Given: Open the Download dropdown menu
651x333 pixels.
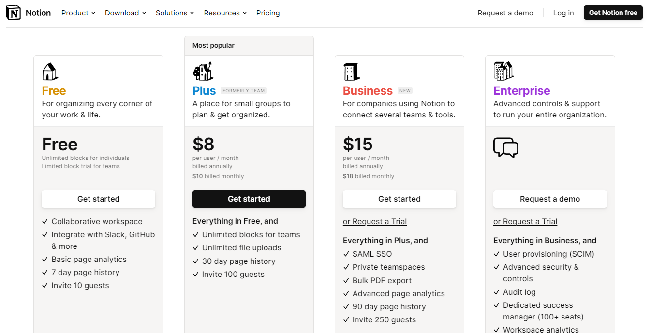Looking at the screenshot, I should [125, 13].
